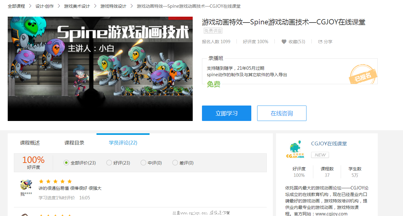Screen dimensions: 403x216
Task: Click the 报名人数 1099 text
Action: 216,42
